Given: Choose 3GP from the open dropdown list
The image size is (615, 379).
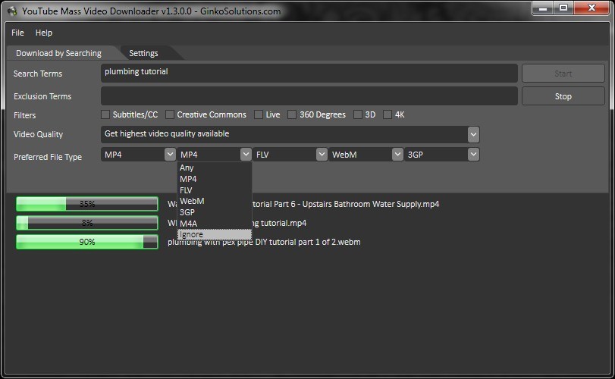Looking at the screenshot, I should click(215, 212).
